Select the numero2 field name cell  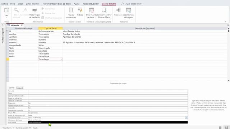point(23,42)
